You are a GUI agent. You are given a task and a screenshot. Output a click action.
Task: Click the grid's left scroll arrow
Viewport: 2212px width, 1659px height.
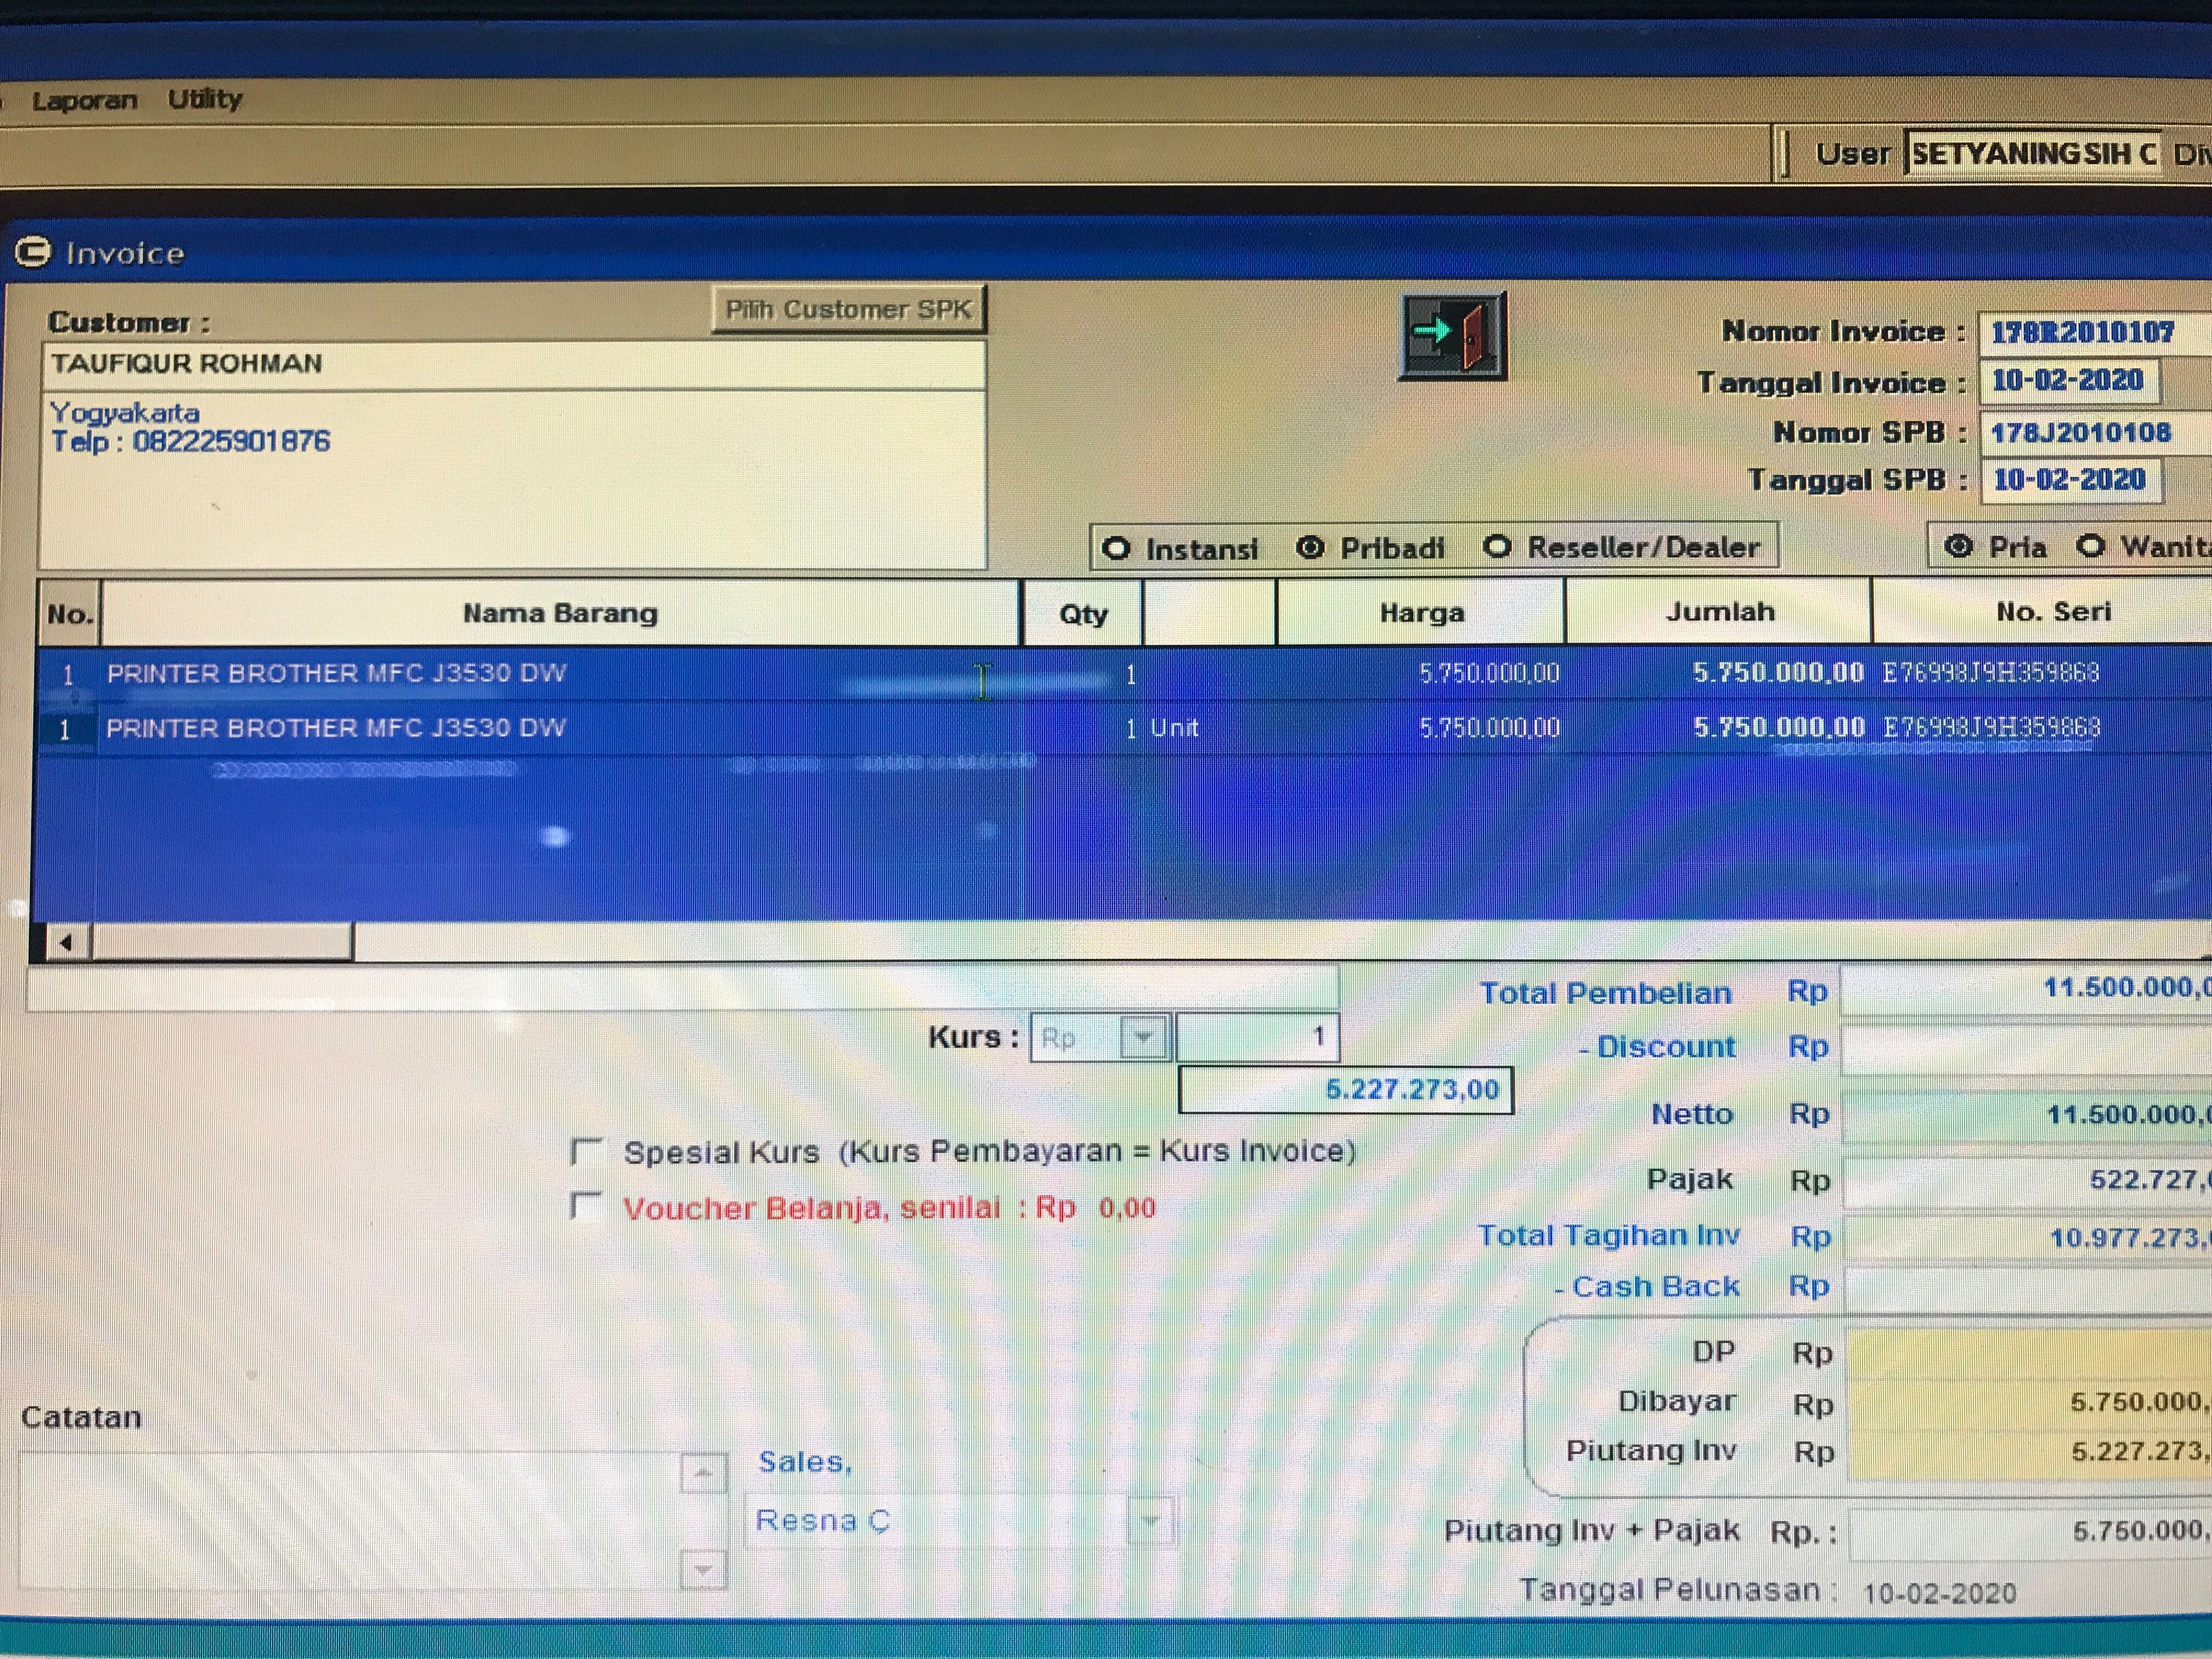(x=66, y=942)
